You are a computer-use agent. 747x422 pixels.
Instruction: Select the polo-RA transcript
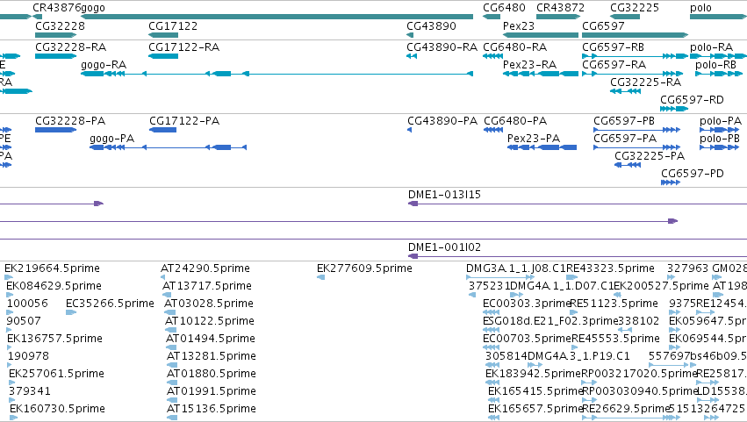[718, 56]
